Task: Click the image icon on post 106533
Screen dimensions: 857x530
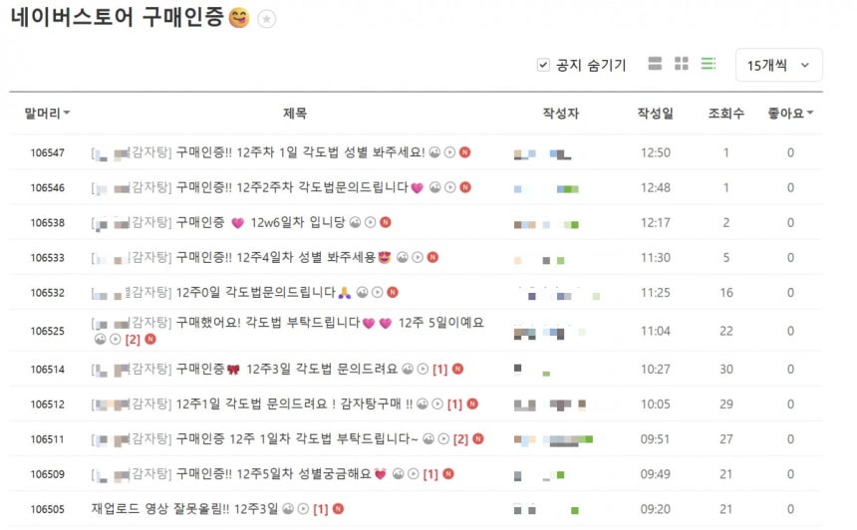Action: [403, 257]
